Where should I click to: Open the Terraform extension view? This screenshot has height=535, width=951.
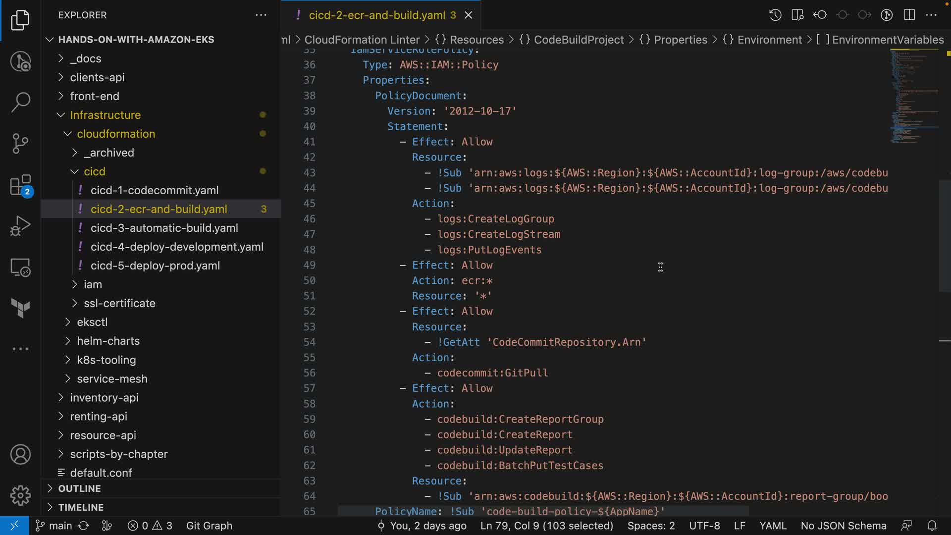tap(20, 308)
